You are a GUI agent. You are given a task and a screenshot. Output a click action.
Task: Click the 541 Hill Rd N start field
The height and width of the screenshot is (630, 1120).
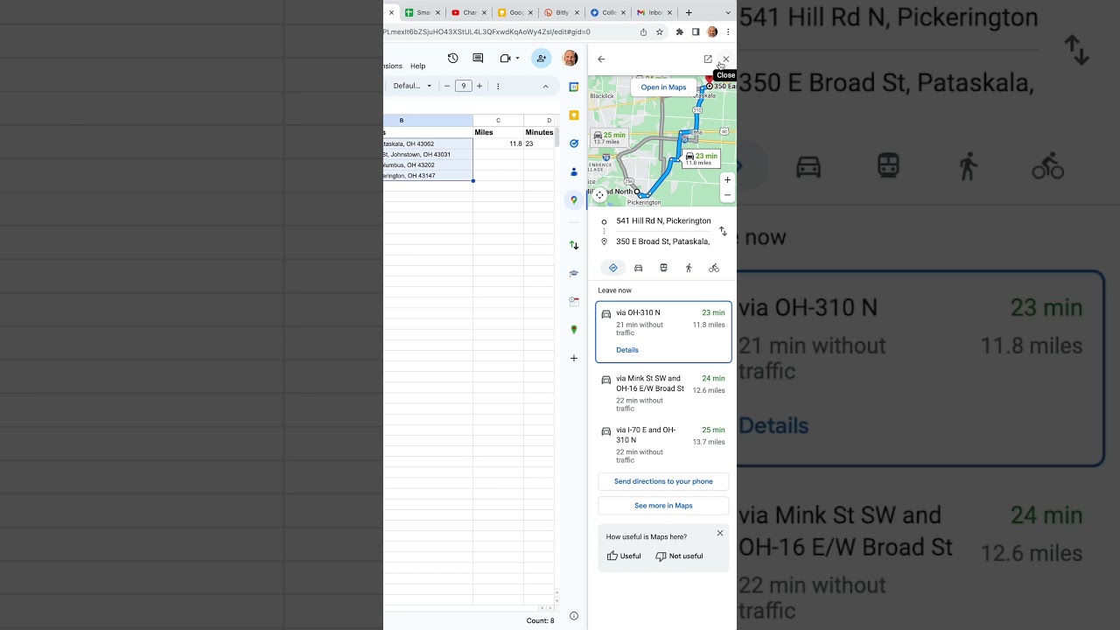click(x=663, y=221)
